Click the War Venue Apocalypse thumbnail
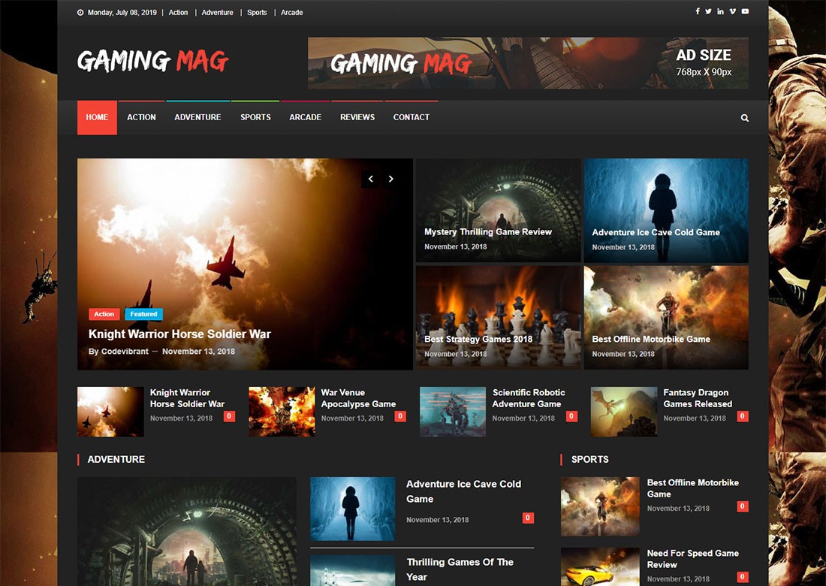Image resolution: width=826 pixels, height=586 pixels. tap(282, 412)
